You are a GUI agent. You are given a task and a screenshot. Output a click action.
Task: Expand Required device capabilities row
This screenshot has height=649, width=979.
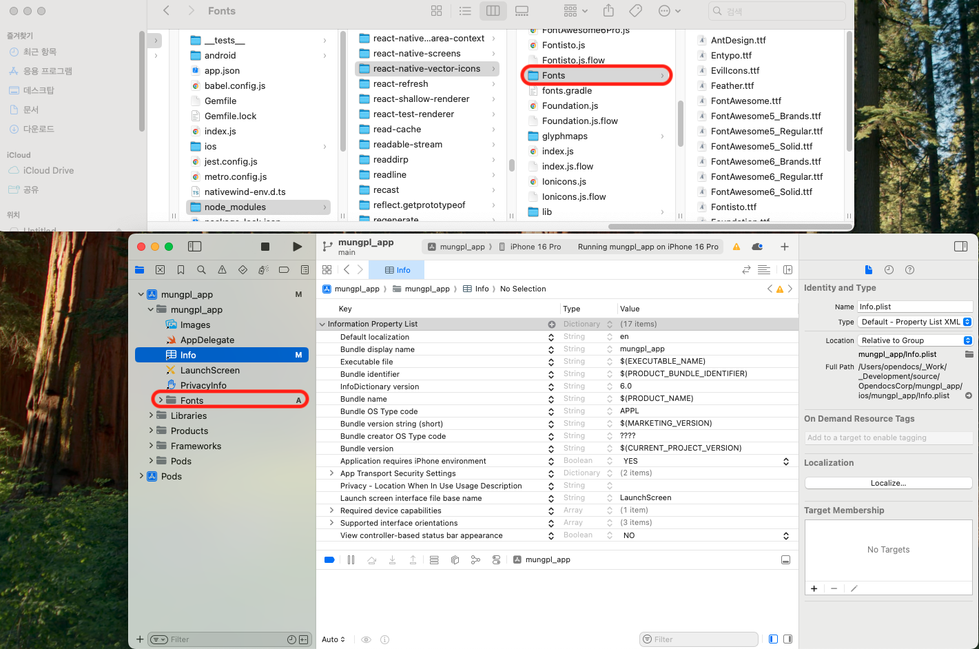(x=331, y=511)
